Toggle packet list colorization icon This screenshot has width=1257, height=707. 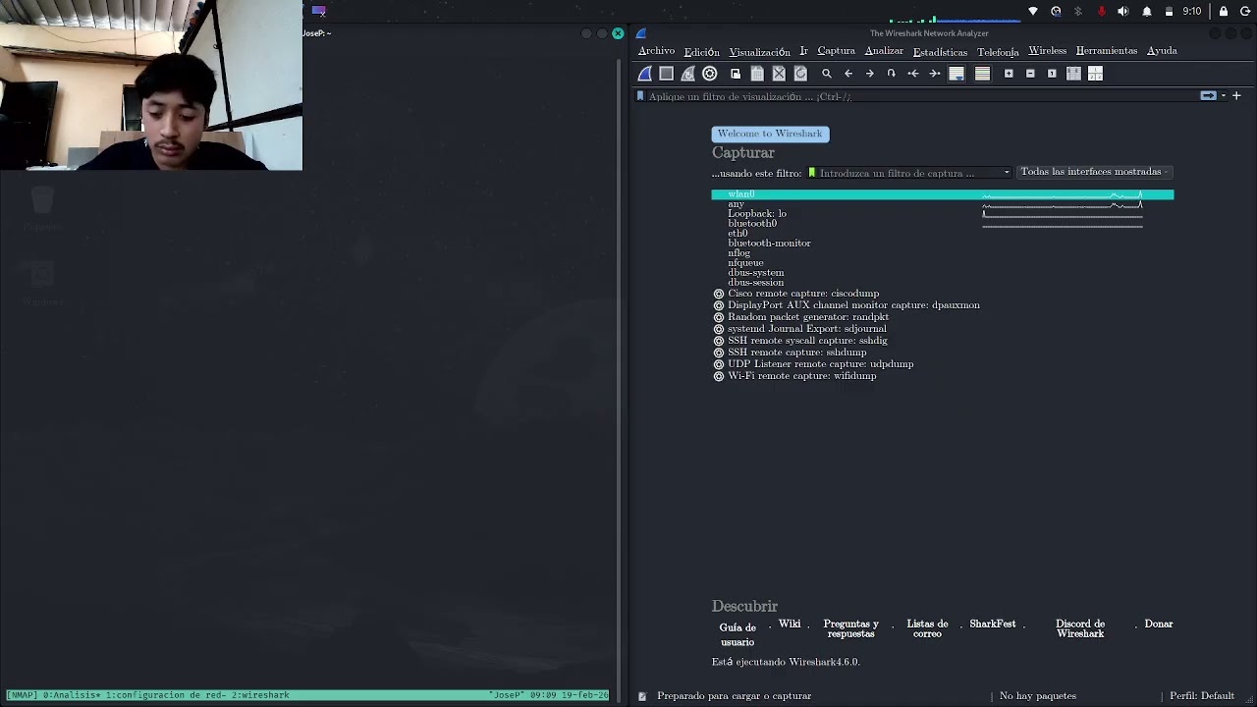pos(982,74)
